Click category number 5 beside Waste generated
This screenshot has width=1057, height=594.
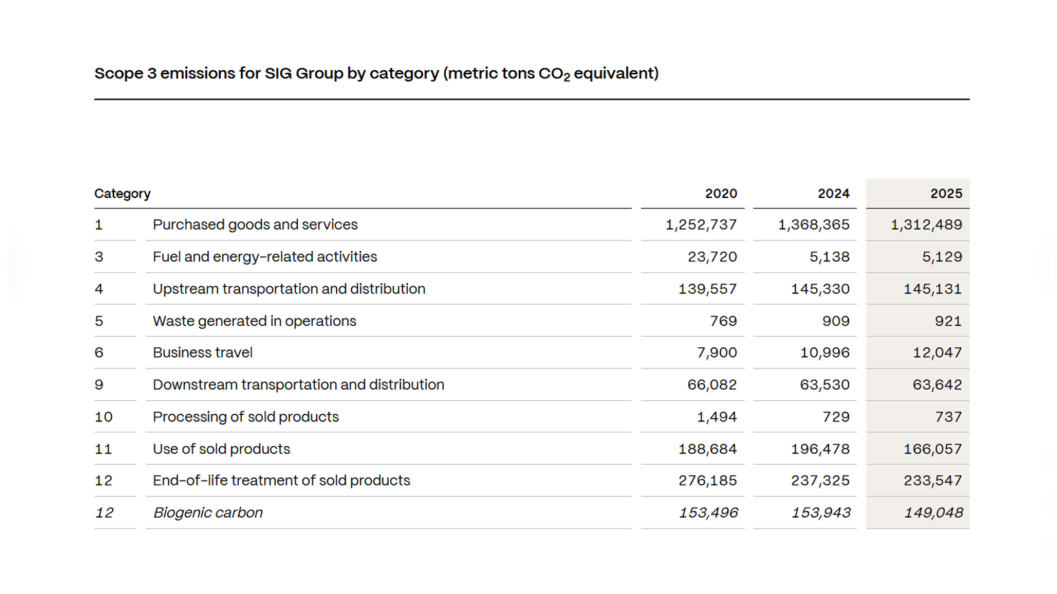99,321
